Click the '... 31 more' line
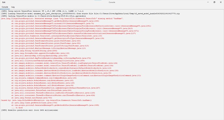The height and width of the screenshot is (120, 224). [x=17, y=108]
